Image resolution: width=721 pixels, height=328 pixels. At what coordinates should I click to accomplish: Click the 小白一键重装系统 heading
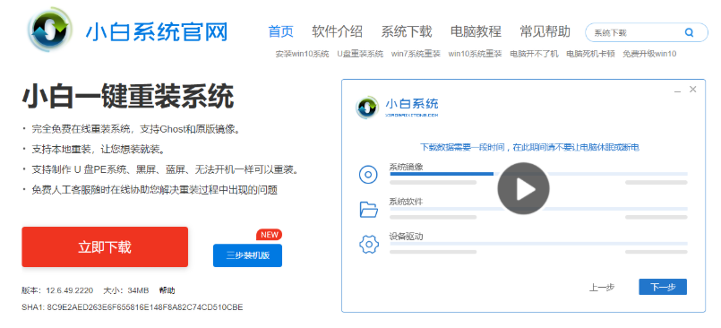click(x=128, y=96)
